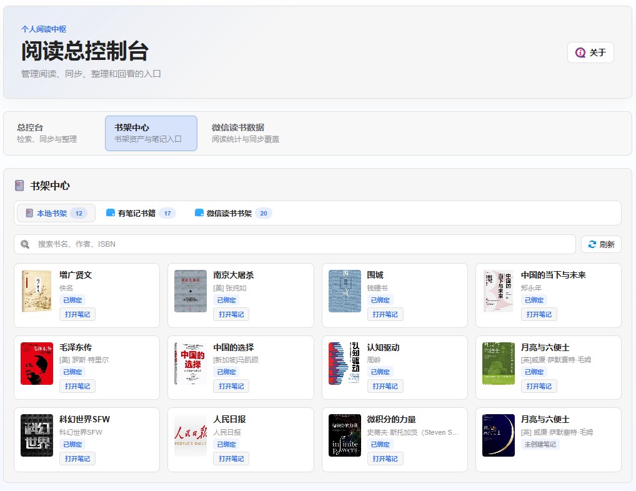636x491 pixels.
Task: Click the 17 count badge on 有笔记书籍
Action: pos(167,213)
